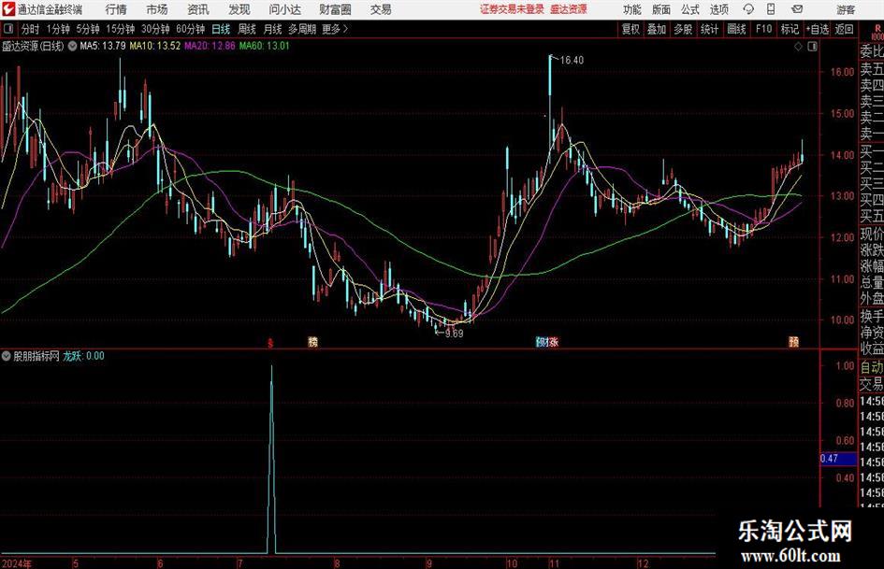Switch to the 5分钟 period tab
The width and height of the screenshot is (884, 569).
coord(87,29)
